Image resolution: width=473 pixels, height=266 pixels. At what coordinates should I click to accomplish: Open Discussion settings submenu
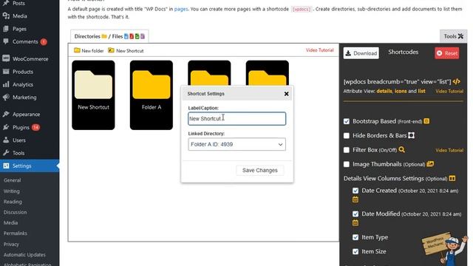point(15,212)
